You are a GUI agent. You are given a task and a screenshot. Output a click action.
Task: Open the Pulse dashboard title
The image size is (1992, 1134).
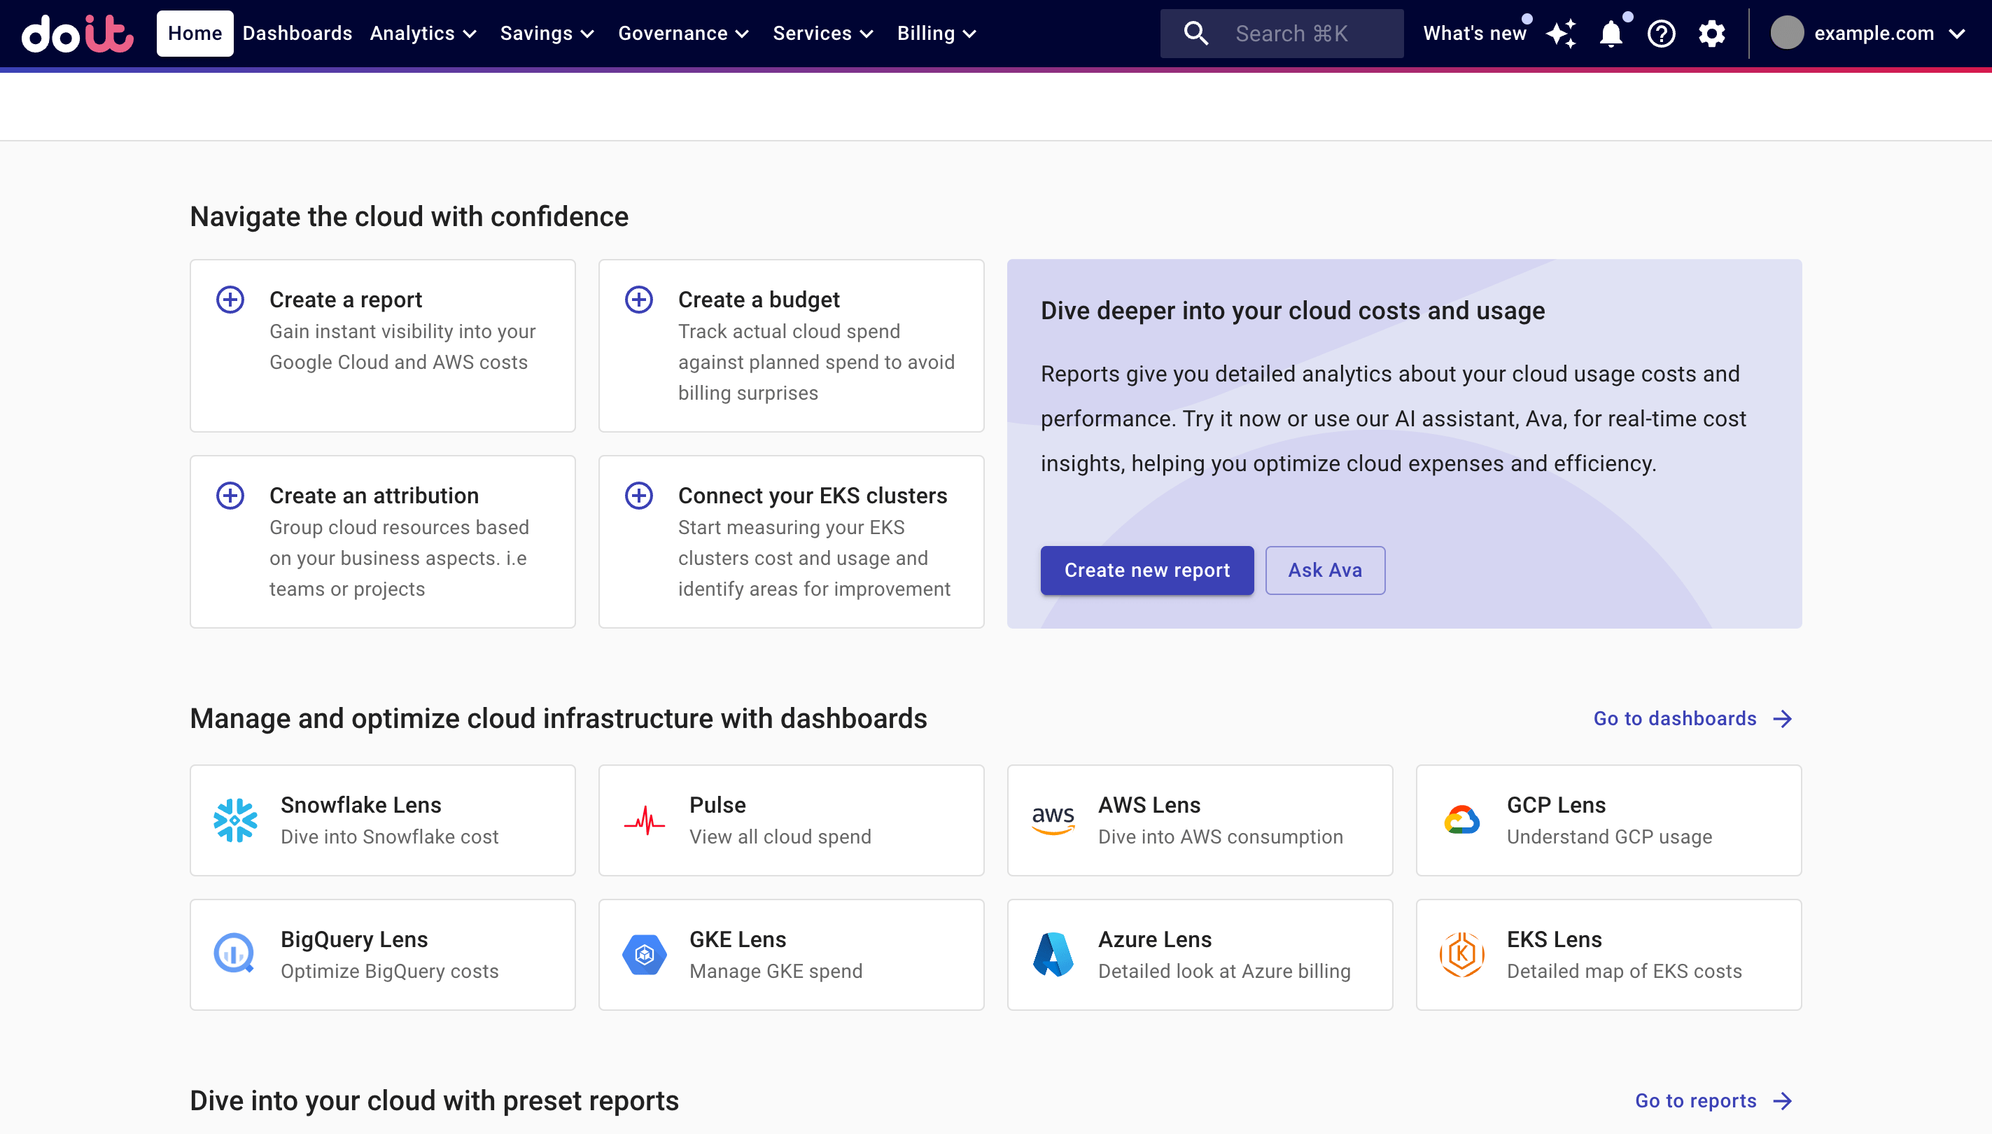(717, 804)
